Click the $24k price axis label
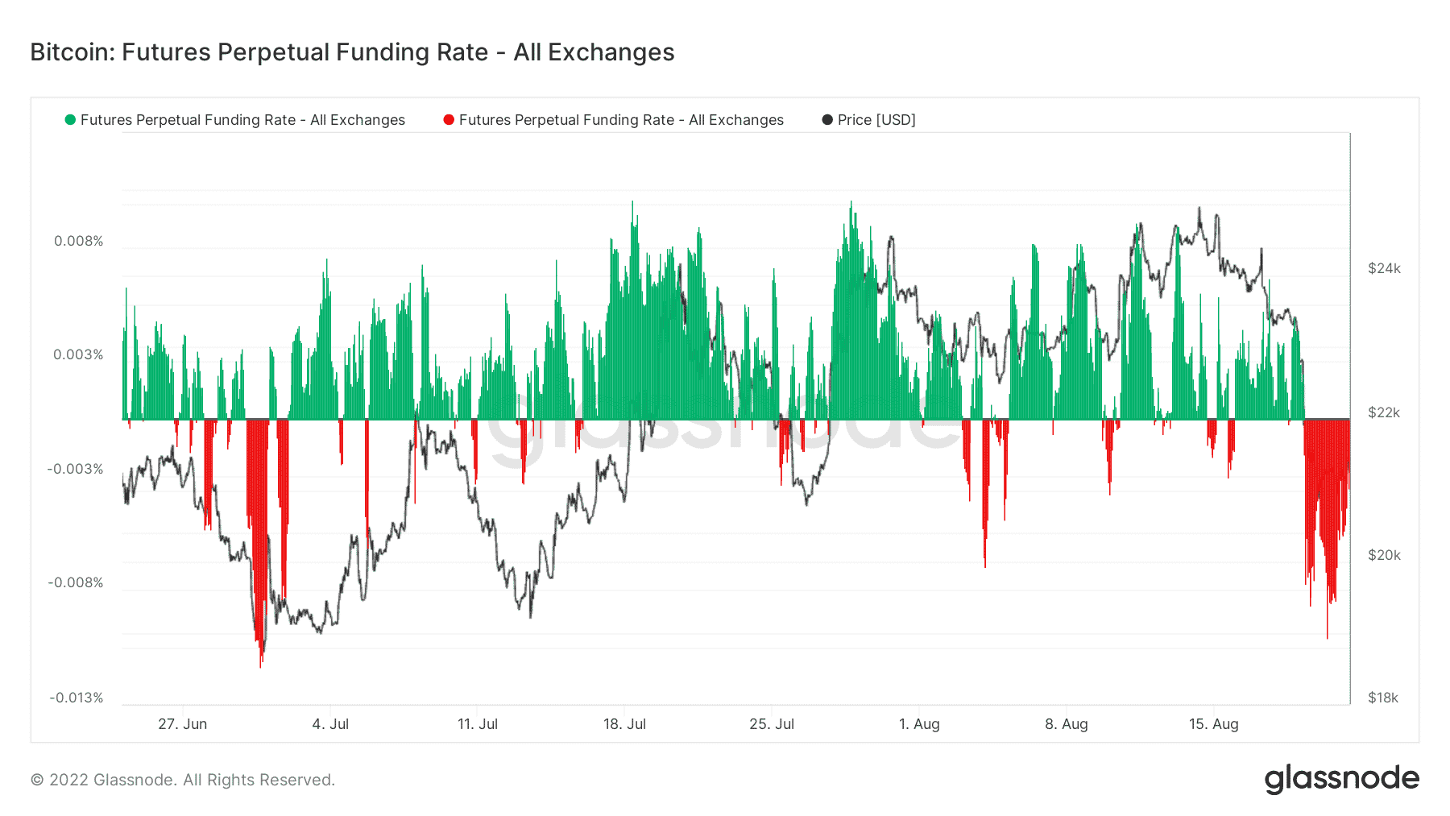 [1384, 268]
